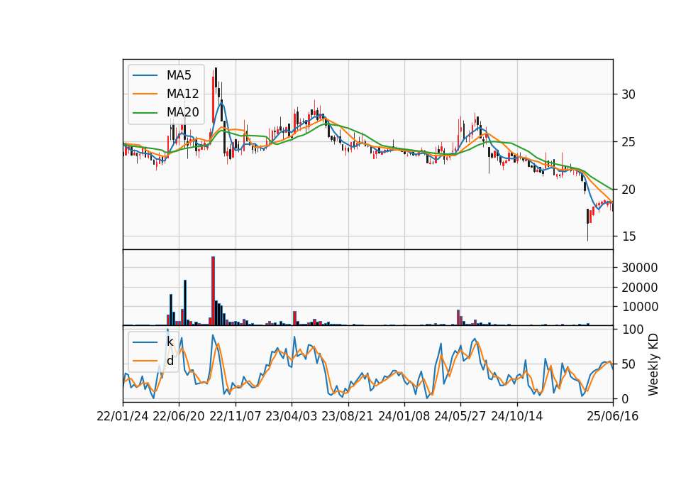Click the 22/11/07 date tick label
The width and height of the screenshot is (681, 490).
coord(236,416)
